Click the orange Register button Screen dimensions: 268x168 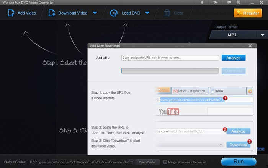click(x=248, y=13)
